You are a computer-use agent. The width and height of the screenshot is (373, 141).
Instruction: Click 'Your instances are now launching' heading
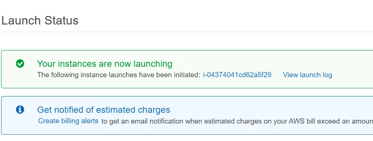tap(105, 64)
